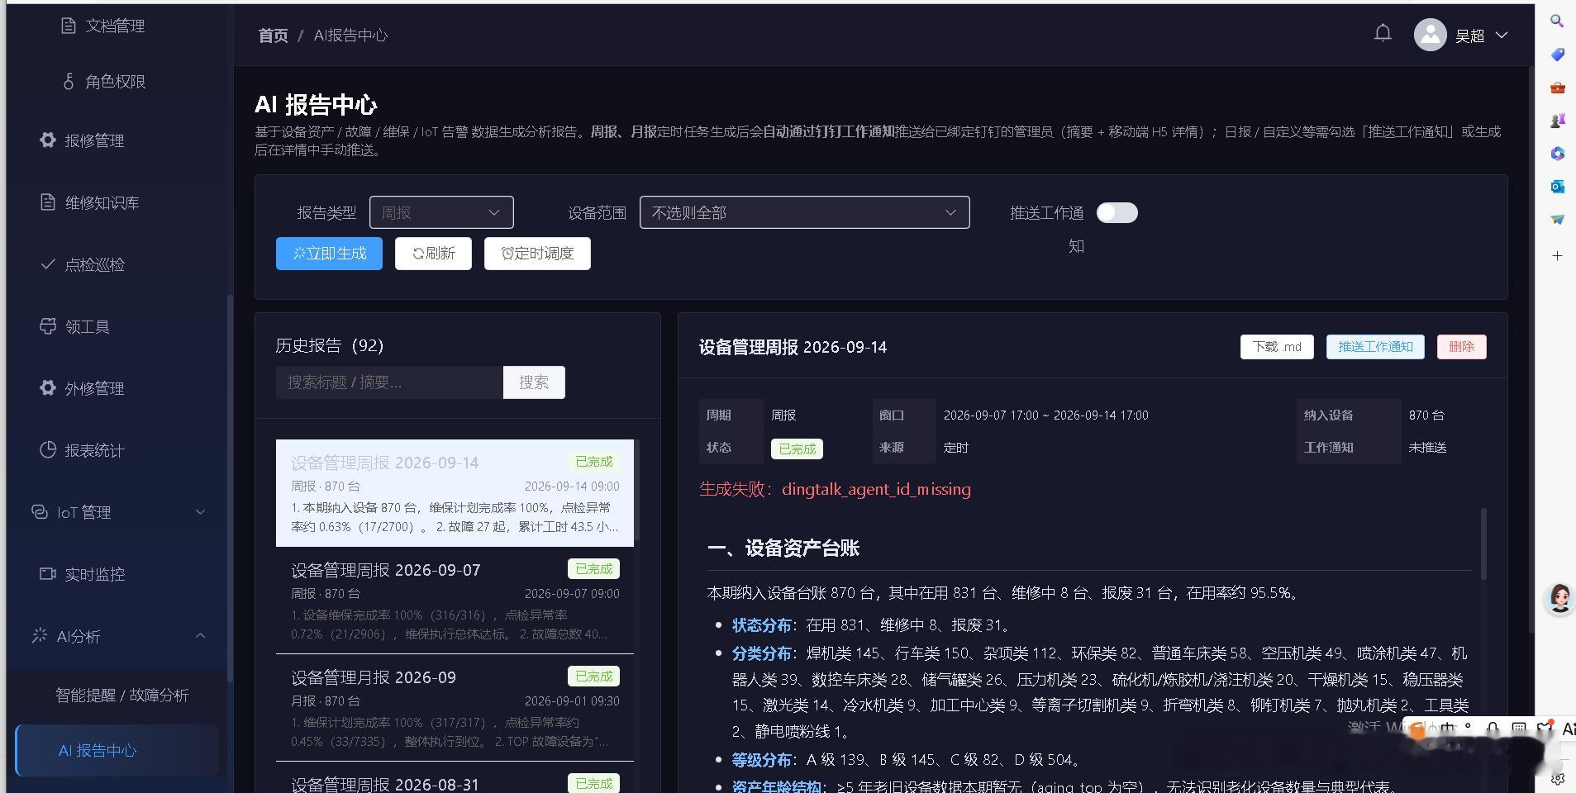Click the 首页 breadcrumb link
This screenshot has height=793, width=1576.
[274, 36]
